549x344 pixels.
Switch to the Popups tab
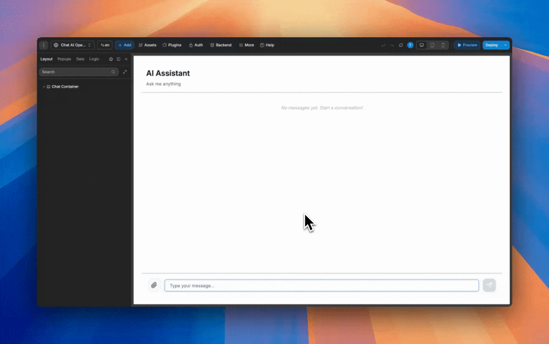click(x=64, y=59)
